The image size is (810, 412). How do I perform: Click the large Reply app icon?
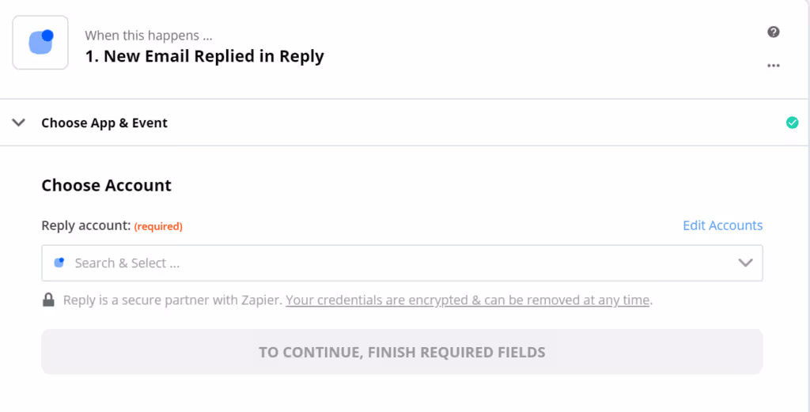click(x=40, y=43)
